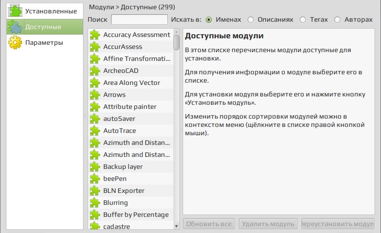Image resolution: width=381 pixels, height=233 pixels.
Task: Select the Affine Transformati... plugin name
Action: click(x=137, y=59)
